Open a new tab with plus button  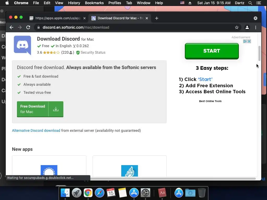click(157, 18)
